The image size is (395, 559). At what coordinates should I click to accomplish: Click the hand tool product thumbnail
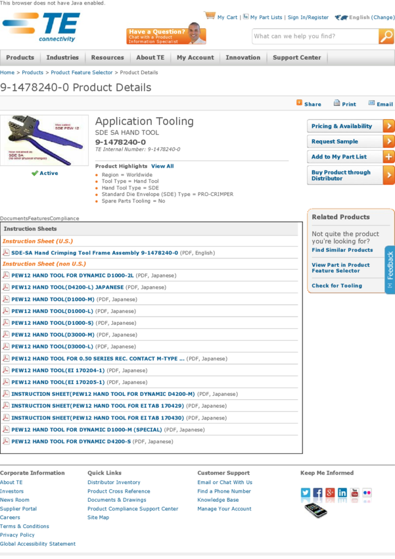point(44,140)
